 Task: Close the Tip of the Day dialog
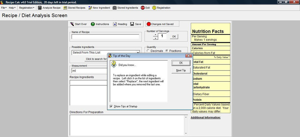point(189,56)
